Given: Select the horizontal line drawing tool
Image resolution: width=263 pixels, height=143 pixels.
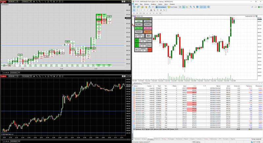Looking at the screenshot, I should pyautogui.click(x=144, y=10).
